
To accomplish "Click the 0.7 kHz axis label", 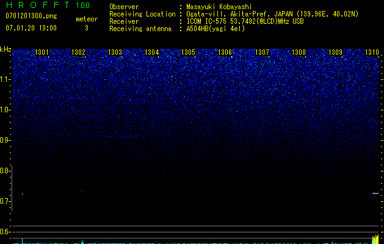I will click(x=5, y=201).
